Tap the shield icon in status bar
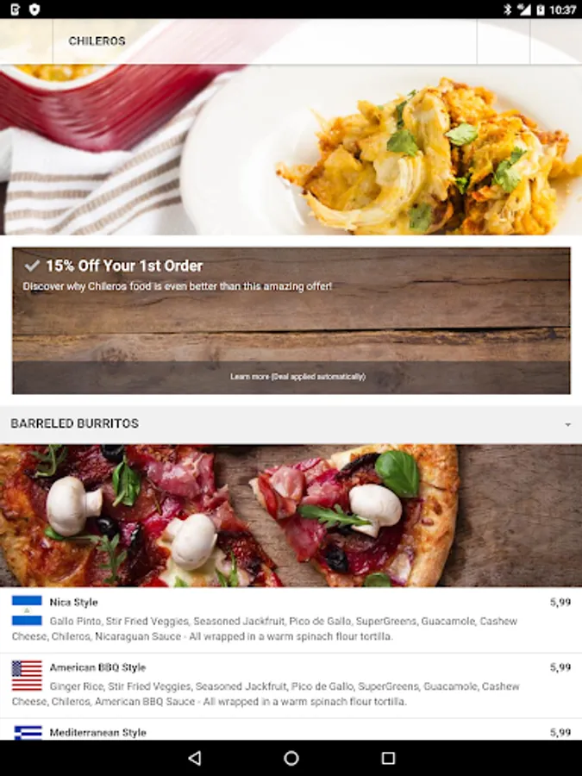The height and width of the screenshot is (776, 582). [x=34, y=9]
